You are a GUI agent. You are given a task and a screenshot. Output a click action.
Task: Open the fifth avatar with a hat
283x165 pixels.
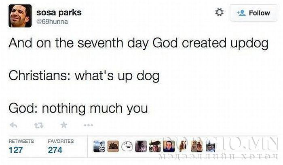(155, 146)
